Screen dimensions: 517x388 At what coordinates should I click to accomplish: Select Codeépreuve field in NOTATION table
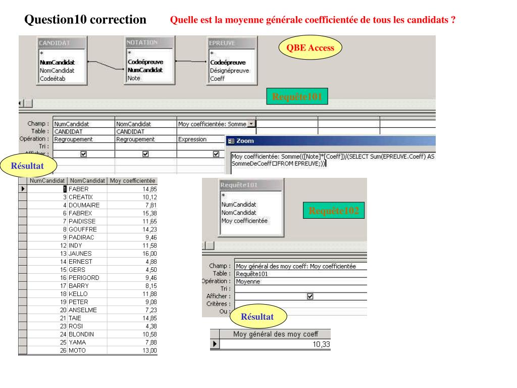click(x=145, y=62)
